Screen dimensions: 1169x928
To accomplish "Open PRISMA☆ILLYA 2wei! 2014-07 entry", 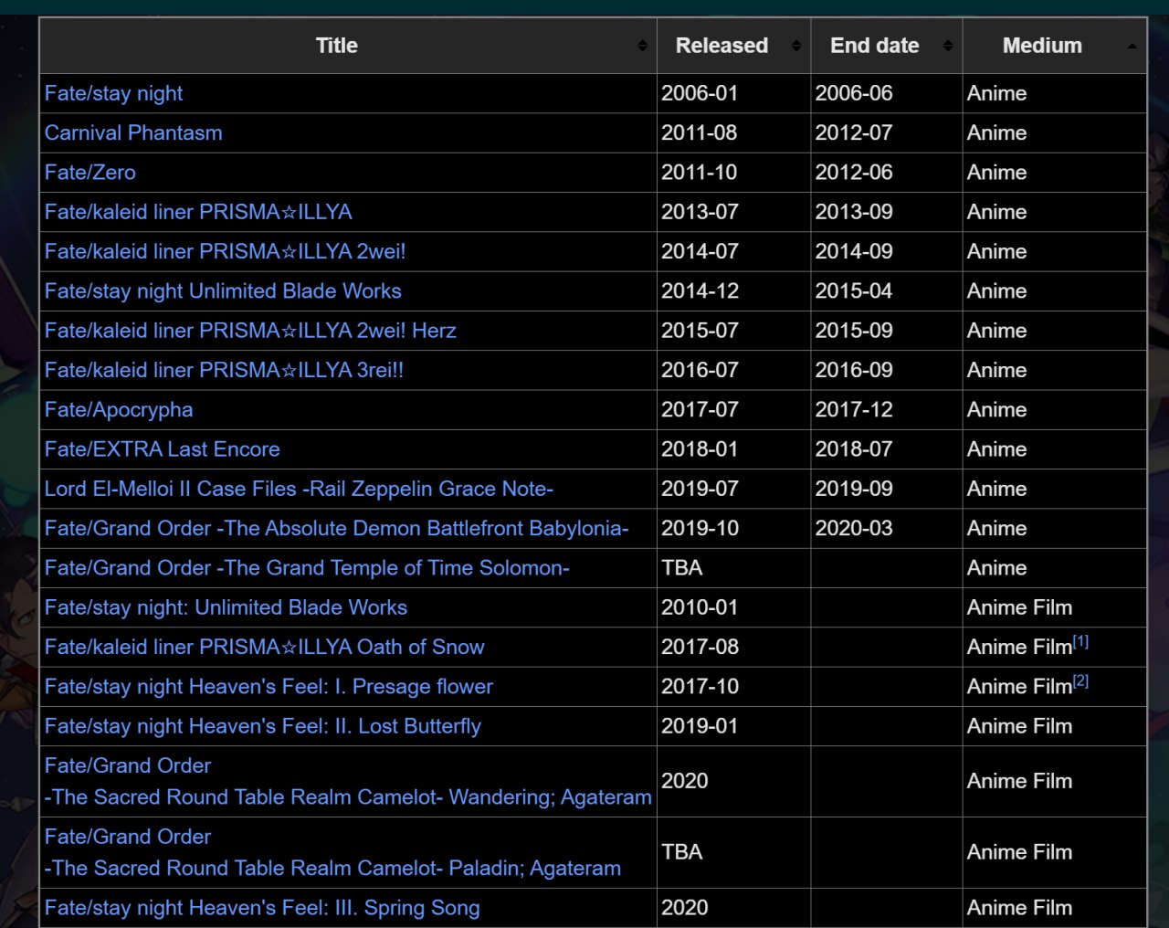I will [x=226, y=251].
